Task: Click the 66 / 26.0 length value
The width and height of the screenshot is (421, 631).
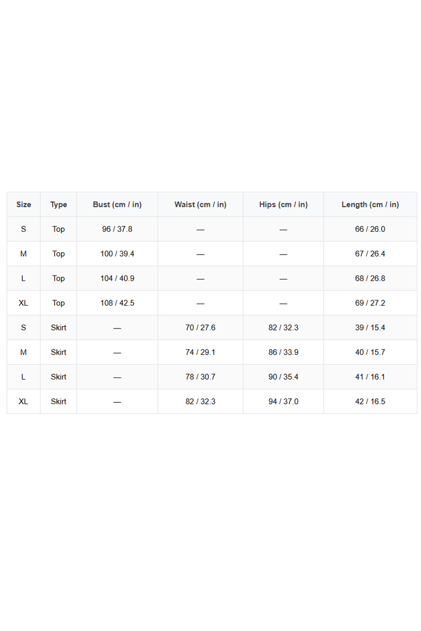Action: click(370, 229)
